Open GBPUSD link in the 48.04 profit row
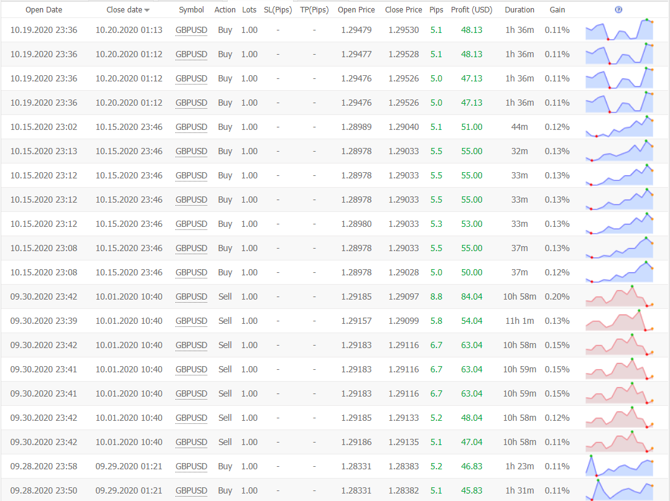 coord(191,418)
